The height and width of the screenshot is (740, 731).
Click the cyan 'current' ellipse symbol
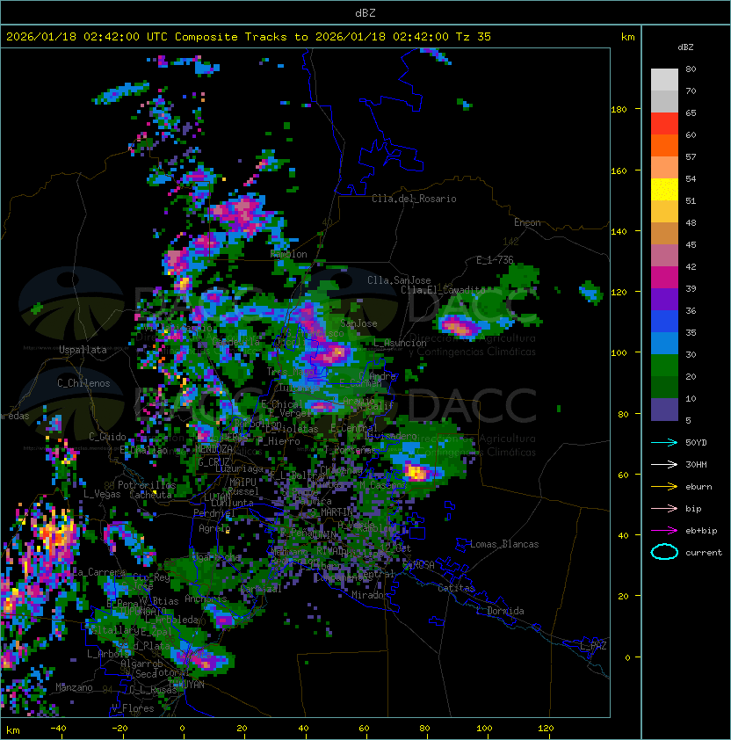pos(664,552)
